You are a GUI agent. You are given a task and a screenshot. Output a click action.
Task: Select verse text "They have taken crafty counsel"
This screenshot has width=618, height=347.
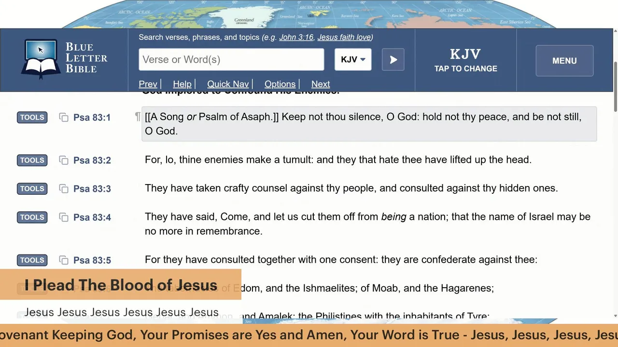[216, 188]
